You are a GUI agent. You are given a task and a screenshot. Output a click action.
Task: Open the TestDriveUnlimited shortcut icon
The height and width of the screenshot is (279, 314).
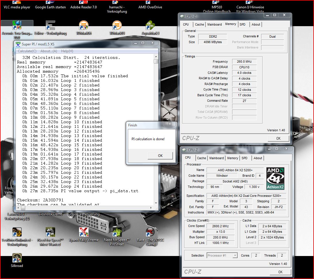point(17,232)
